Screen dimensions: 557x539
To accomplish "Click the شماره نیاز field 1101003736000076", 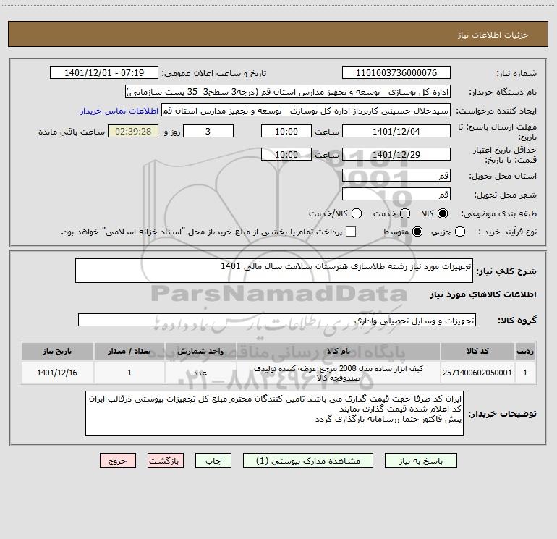I will 396,73.
